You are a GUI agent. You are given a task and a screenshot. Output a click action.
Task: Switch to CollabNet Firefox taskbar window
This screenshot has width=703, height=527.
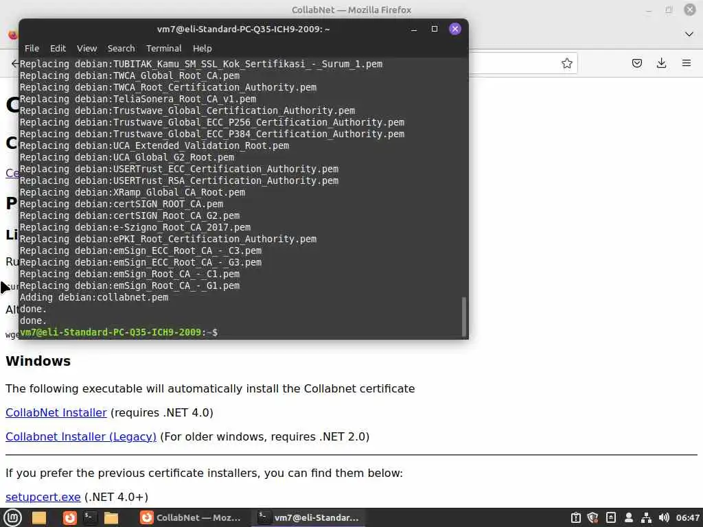click(191, 517)
